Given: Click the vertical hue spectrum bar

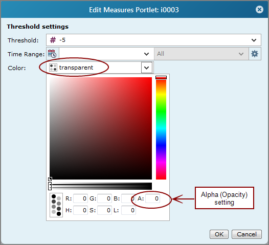Looking at the screenshot, I should click(161, 128).
